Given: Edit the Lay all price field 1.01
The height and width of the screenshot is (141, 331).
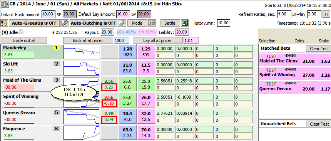Looking at the screenshot, I should pyautogui.click(x=191, y=40).
